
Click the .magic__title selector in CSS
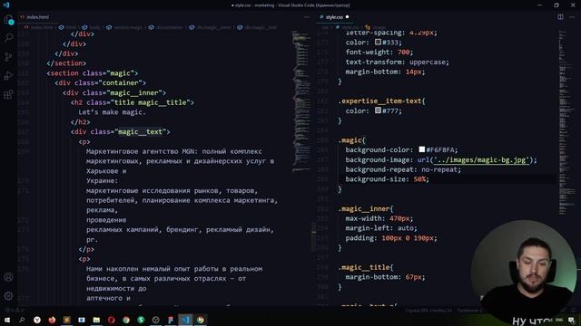pos(365,267)
